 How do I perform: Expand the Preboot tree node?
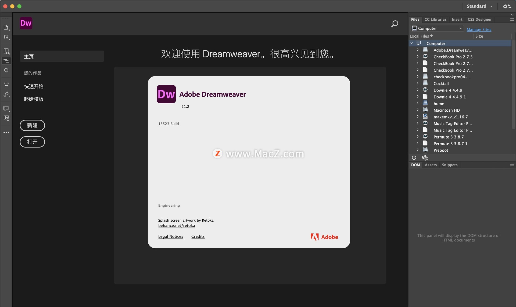point(418,150)
